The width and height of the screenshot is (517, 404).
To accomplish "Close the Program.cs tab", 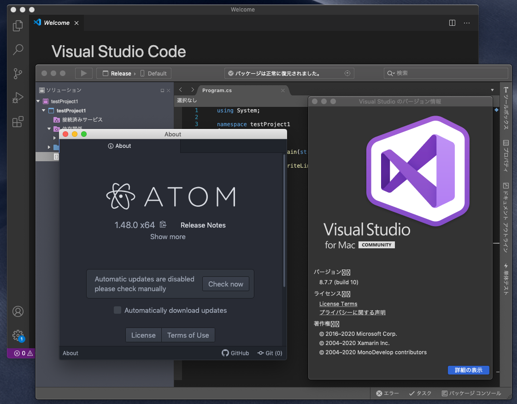I will coord(282,90).
